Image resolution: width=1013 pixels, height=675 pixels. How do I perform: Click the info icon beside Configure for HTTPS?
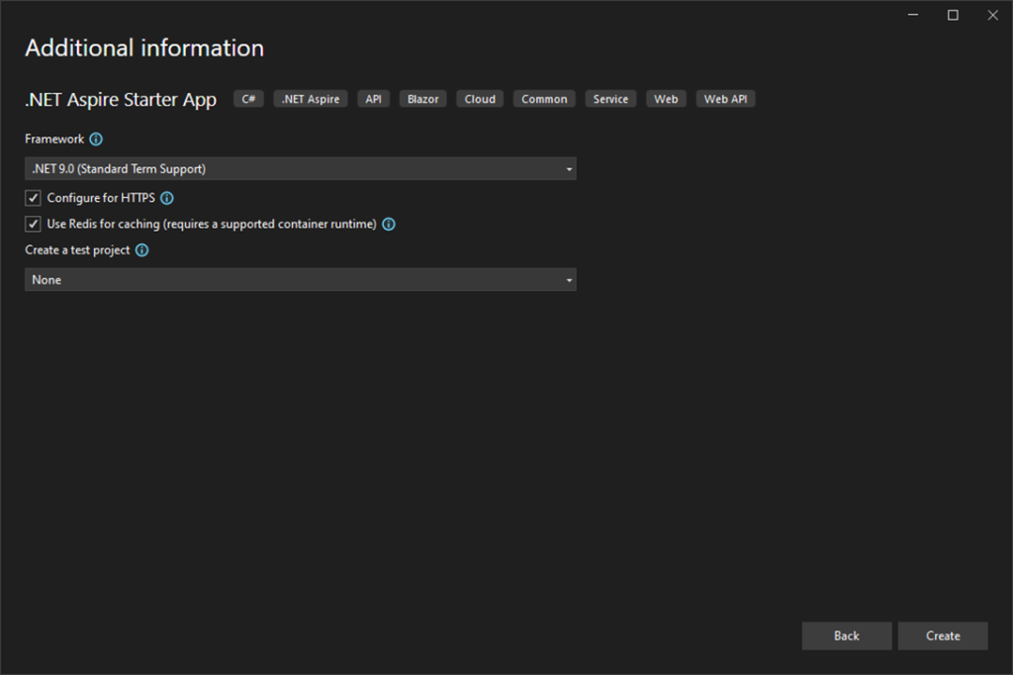pyautogui.click(x=166, y=198)
